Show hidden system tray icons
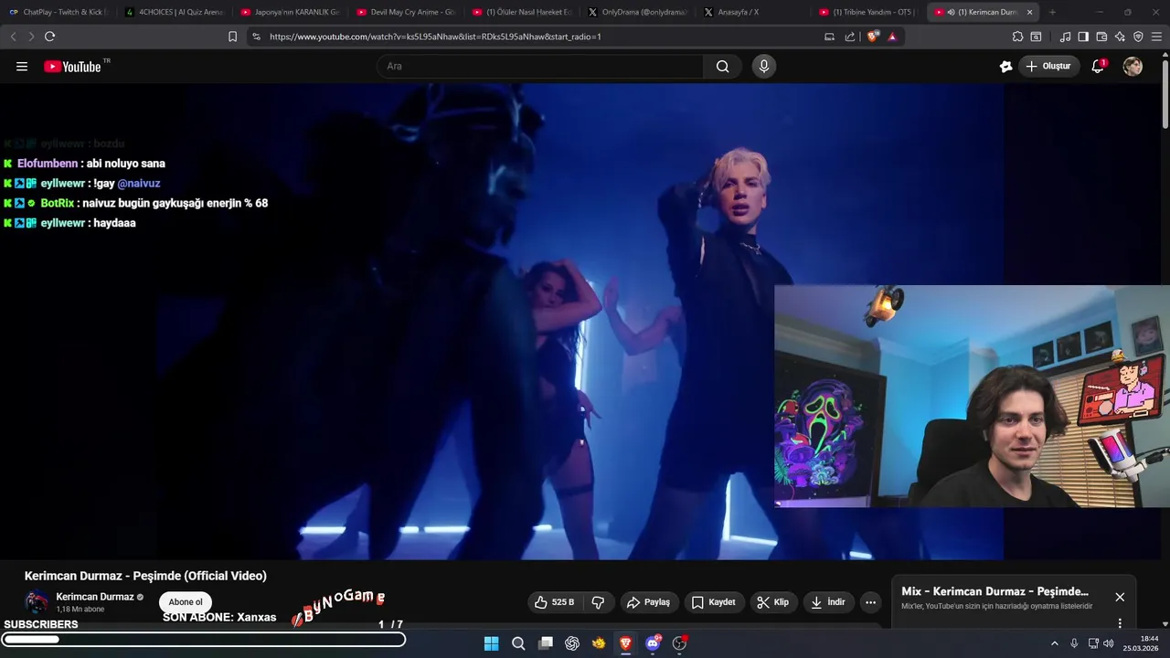 (x=1054, y=643)
